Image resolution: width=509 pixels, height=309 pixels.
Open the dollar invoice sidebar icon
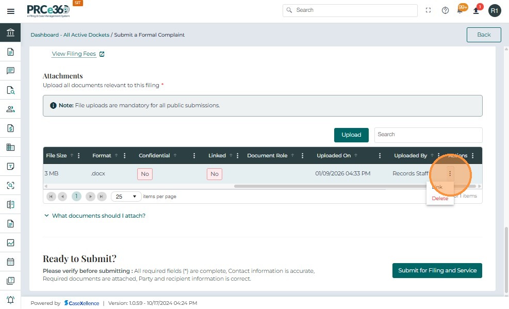point(10,128)
